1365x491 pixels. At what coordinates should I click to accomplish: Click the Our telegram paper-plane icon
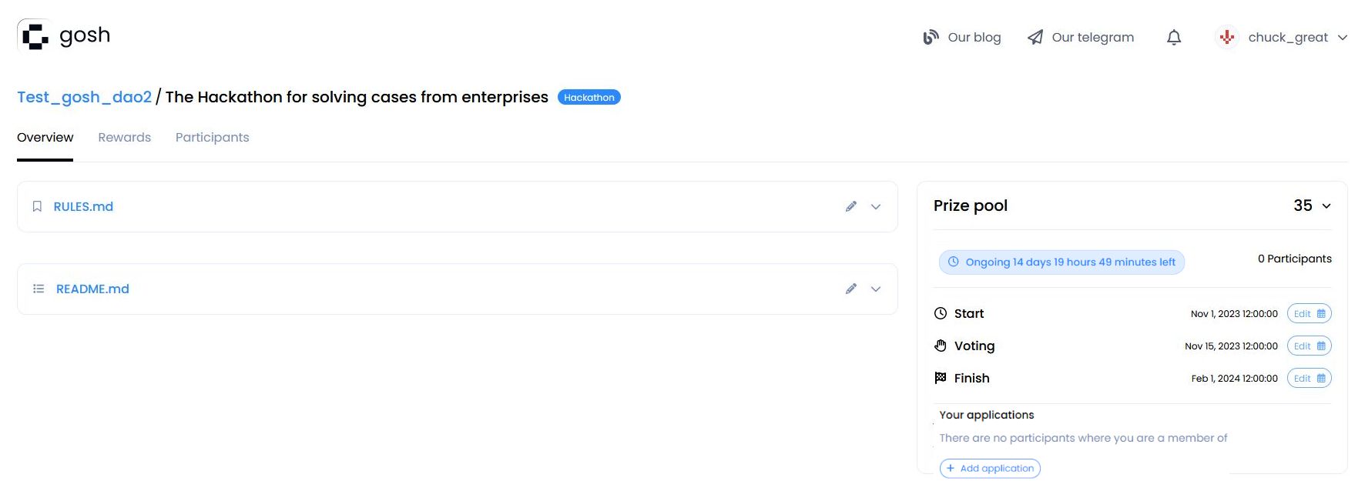pyautogui.click(x=1035, y=37)
